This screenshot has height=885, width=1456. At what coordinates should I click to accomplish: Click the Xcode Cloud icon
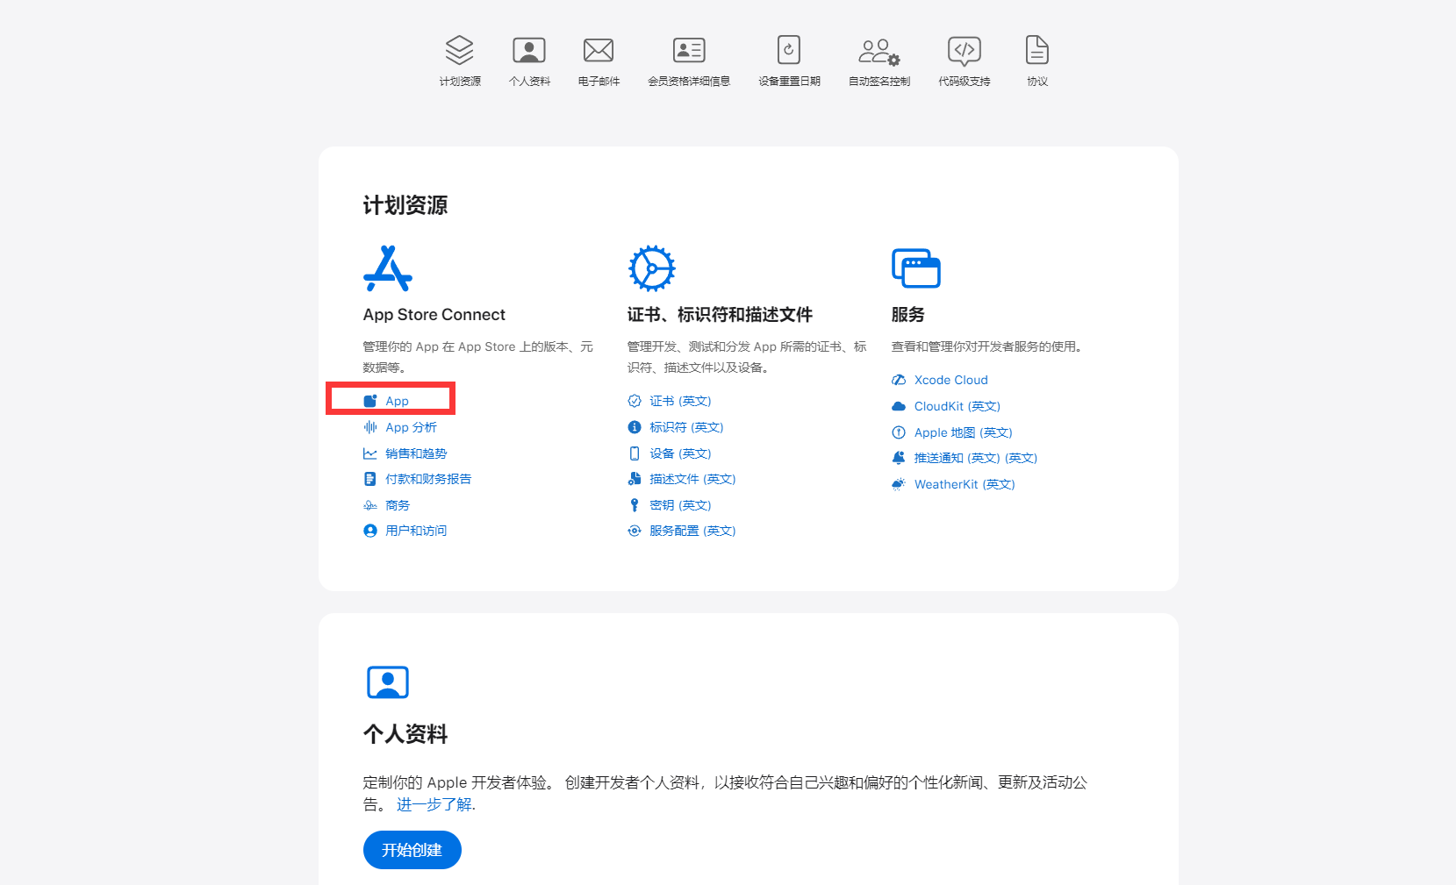coord(899,380)
